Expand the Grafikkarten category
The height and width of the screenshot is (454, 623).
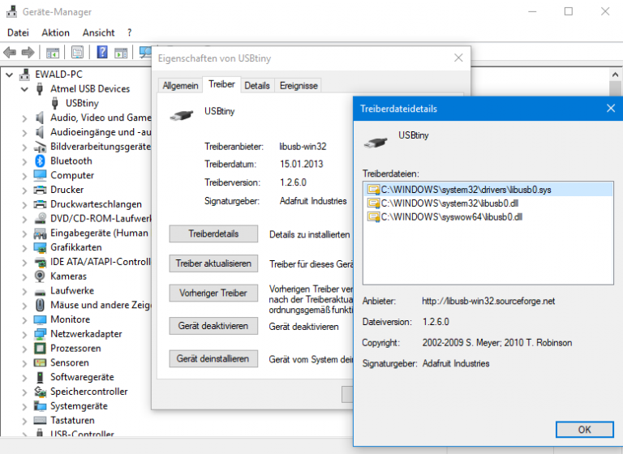tap(24, 247)
